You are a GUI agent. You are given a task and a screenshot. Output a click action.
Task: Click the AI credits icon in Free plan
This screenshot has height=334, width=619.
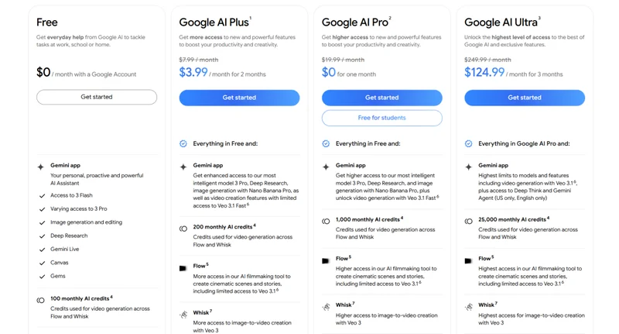click(x=41, y=300)
